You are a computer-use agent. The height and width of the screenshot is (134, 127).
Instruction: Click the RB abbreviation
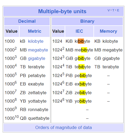click(x=23, y=110)
